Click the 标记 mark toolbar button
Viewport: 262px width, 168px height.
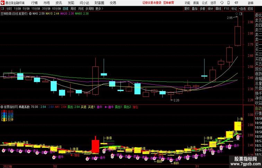click(234, 9)
